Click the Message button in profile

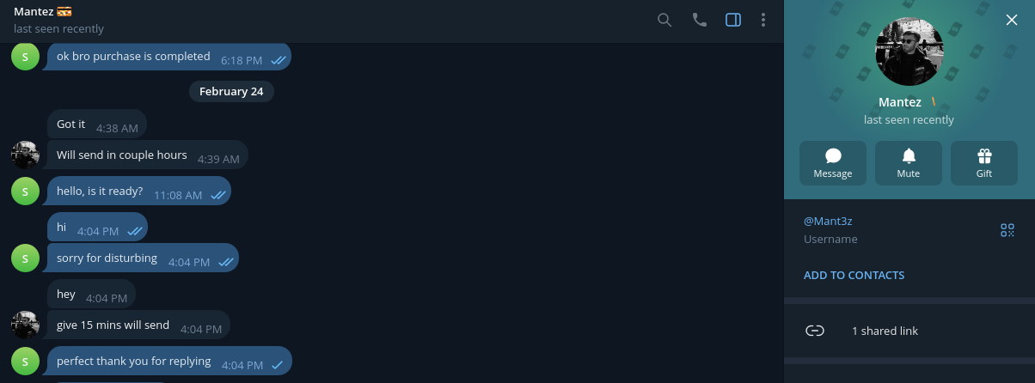(833, 162)
